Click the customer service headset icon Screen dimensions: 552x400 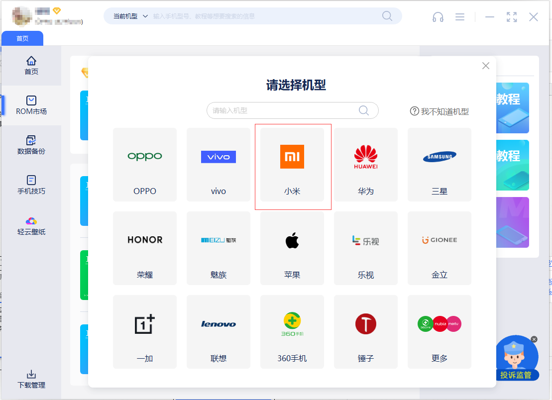[x=438, y=17]
